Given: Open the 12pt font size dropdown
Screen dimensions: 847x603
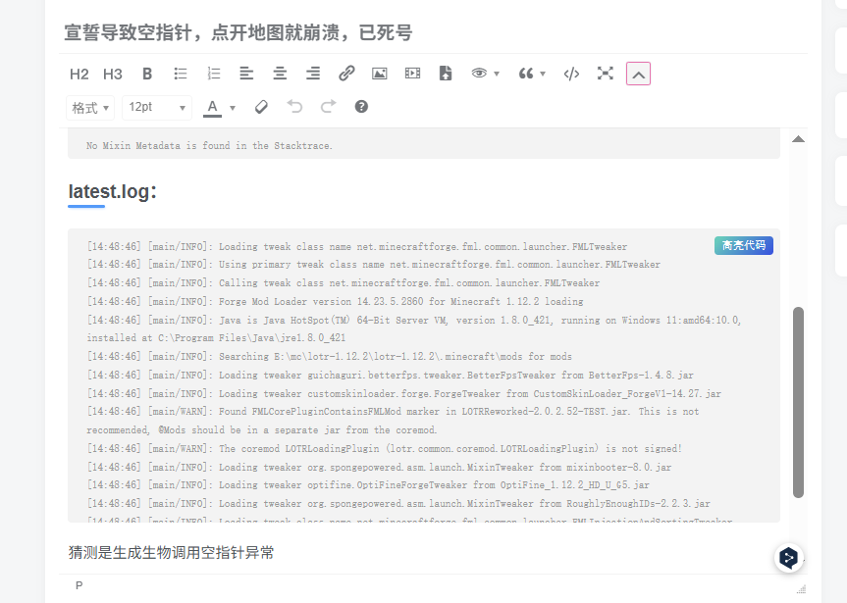Looking at the screenshot, I should [x=156, y=107].
